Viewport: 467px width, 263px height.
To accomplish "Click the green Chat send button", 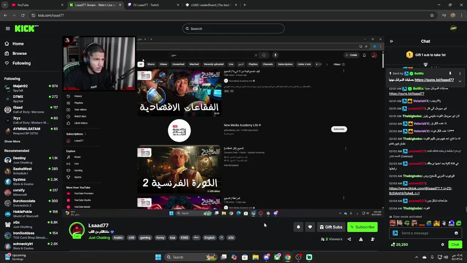I will coord(455,244).
